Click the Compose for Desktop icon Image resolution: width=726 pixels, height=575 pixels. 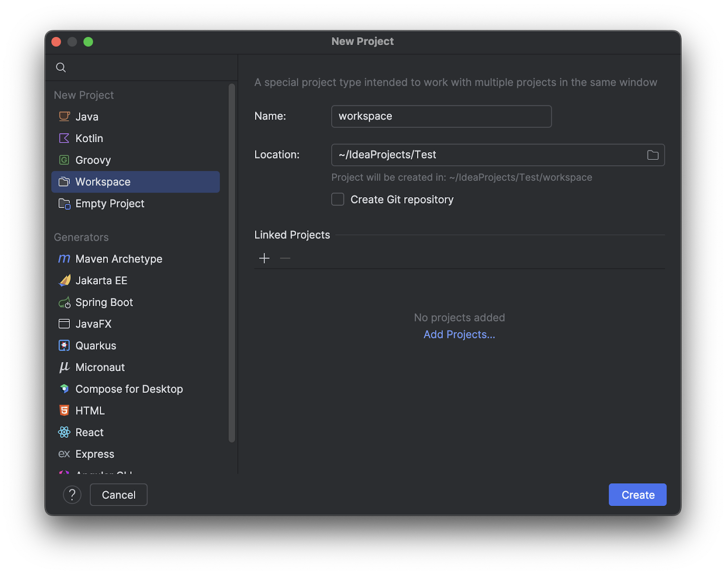[64, 389]
